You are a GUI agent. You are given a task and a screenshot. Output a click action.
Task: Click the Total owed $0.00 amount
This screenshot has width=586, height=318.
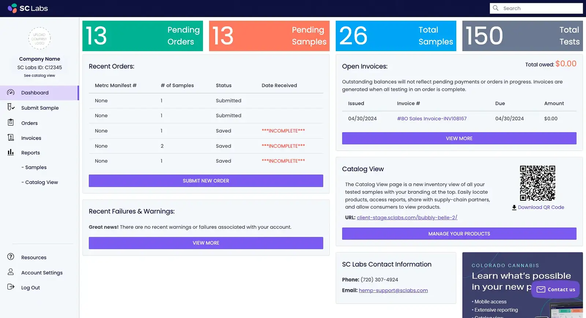(566, 64)
